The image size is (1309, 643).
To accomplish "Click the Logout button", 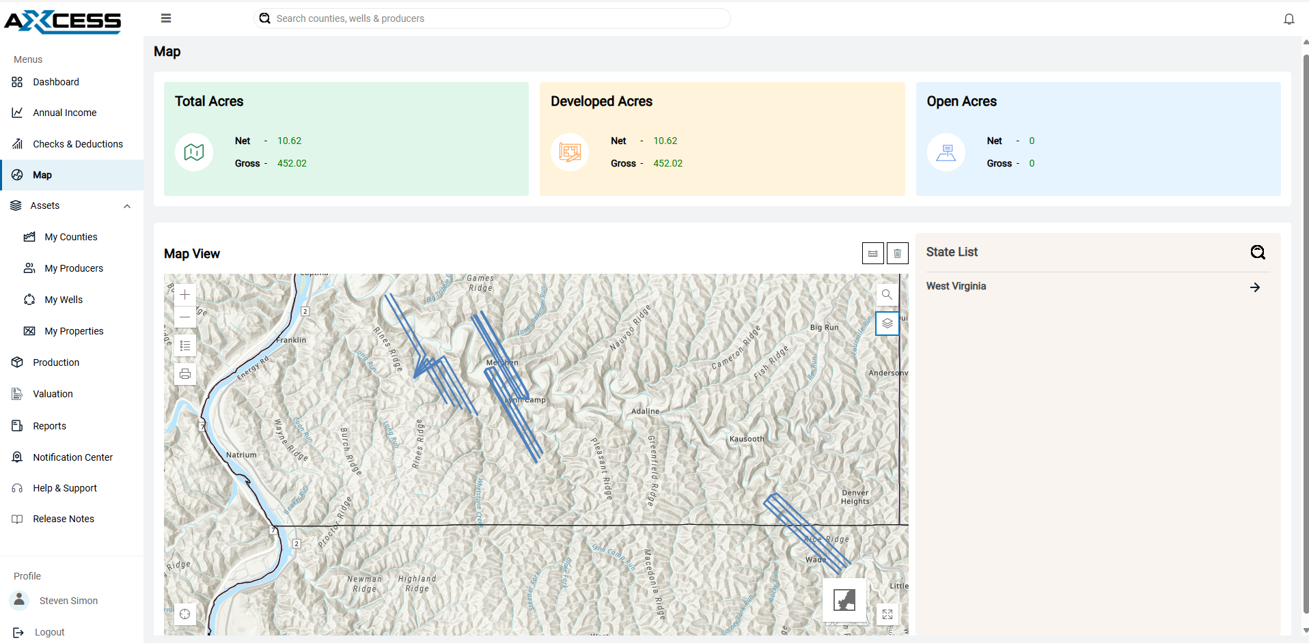I will (x=49, y=632).
